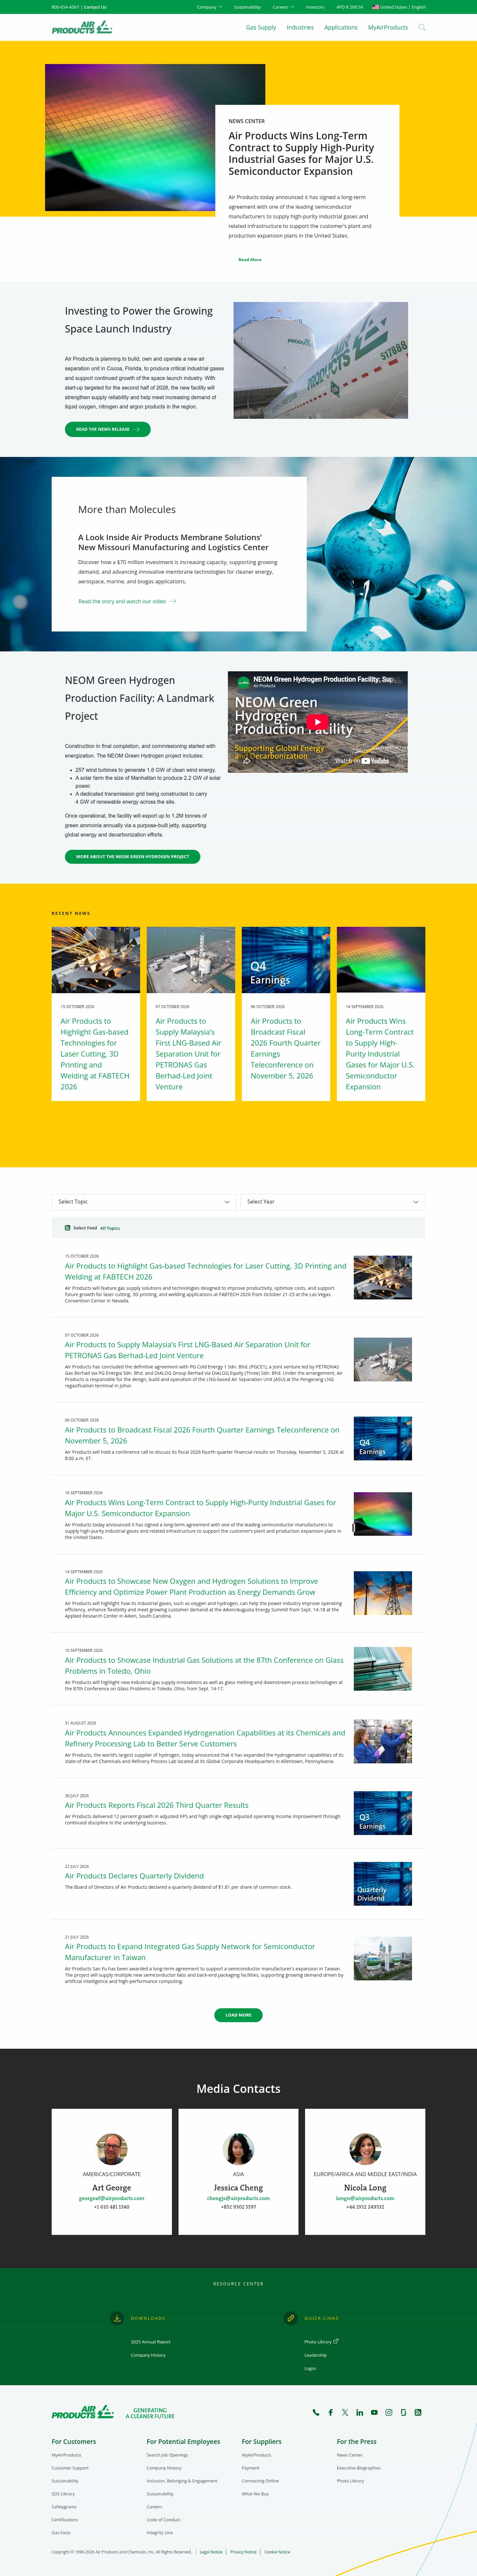Viewport: 477px width, 2576px height.
Task: Click the Air Products logo in header
Action: (82, 27)
